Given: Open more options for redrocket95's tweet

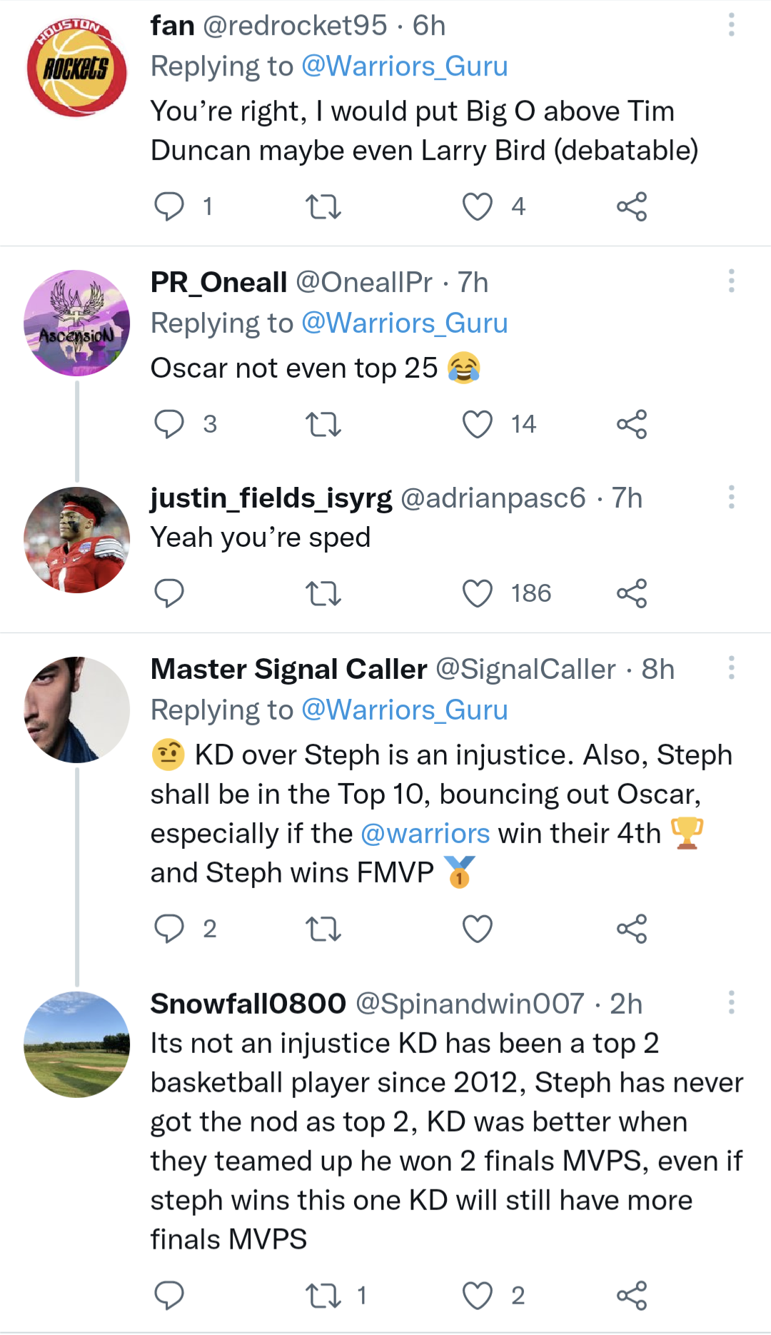Looking at the screenshot, I should [x=731, y=25].
